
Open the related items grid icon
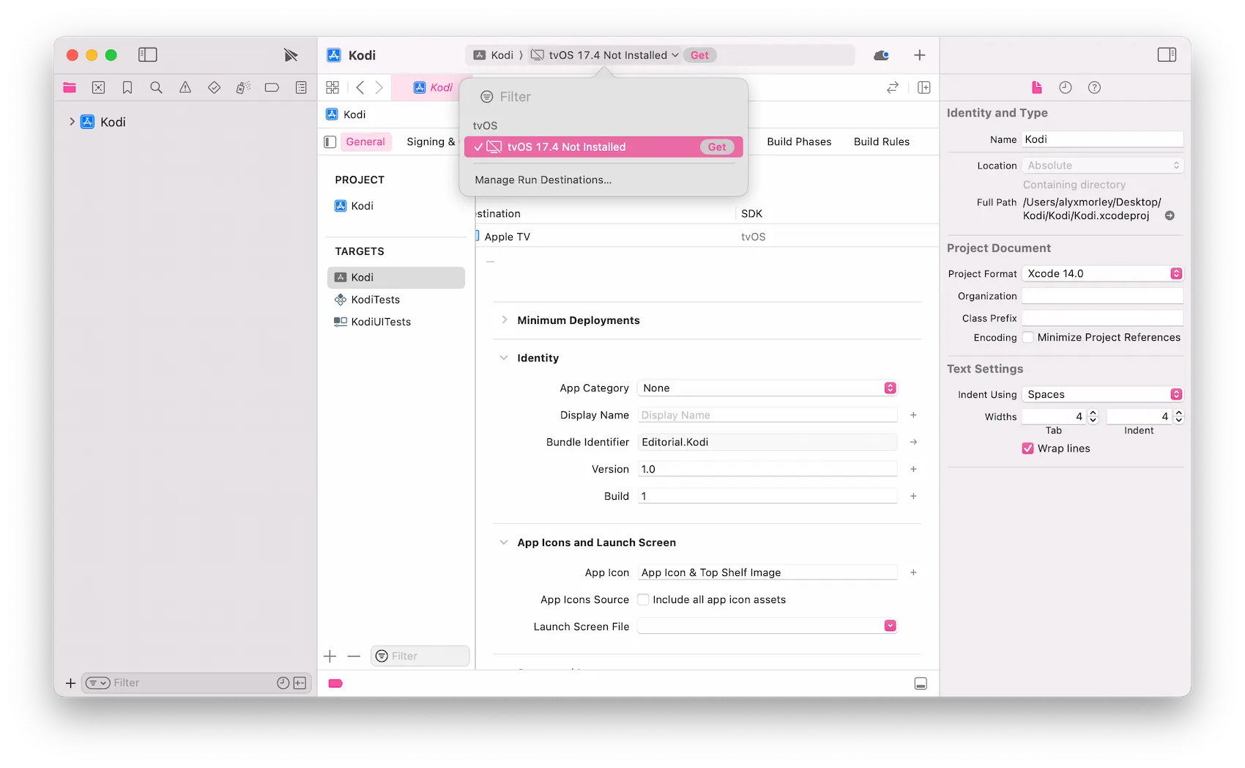pos(332,88)
